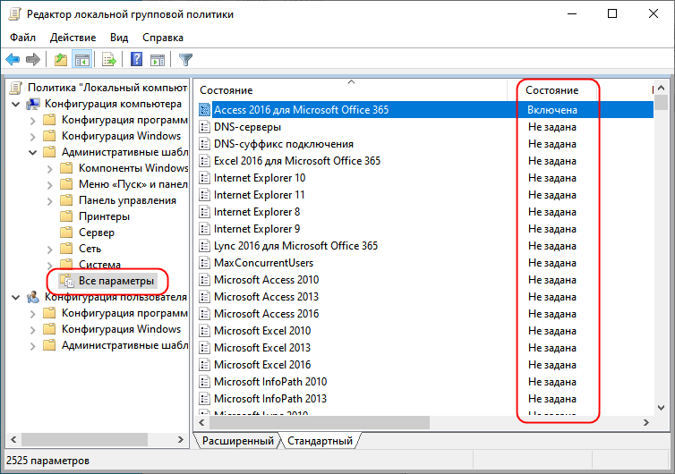
Task: Click the Принтеры folder icon
Action: 66,216
